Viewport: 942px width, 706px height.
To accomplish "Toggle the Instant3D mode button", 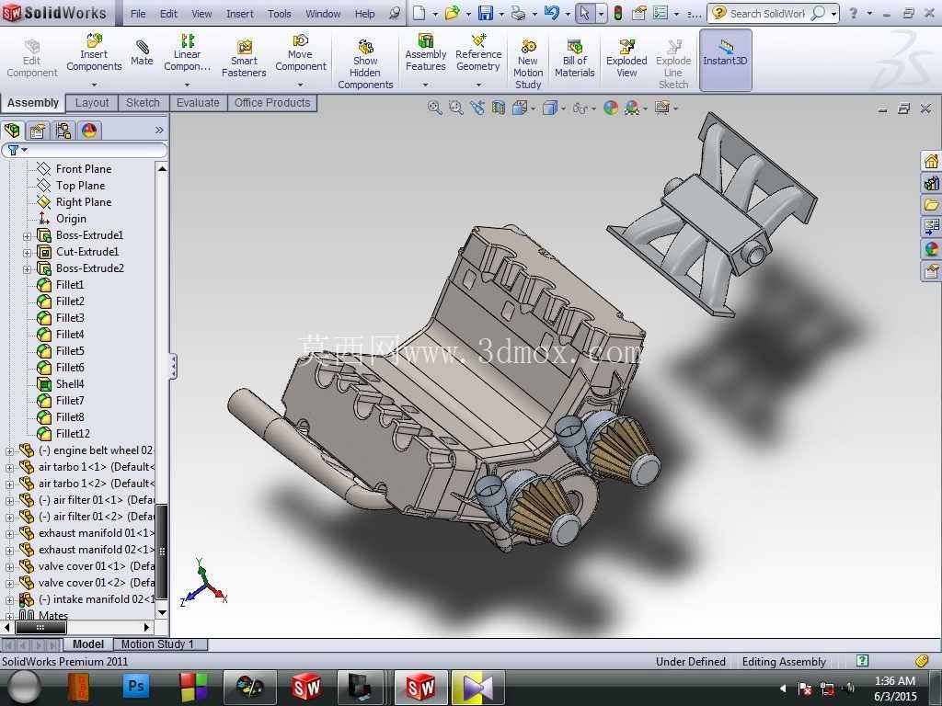I will click(725, 60).
